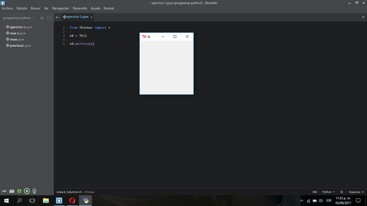Viewport: 367px width, 206px height.
Task: Launch Opera browser from taskbar
Action: coord(72,201)
